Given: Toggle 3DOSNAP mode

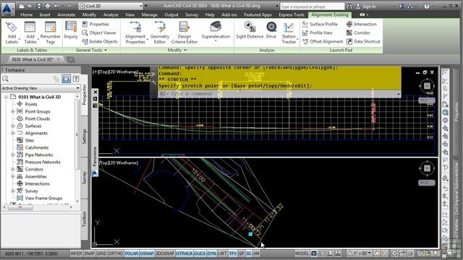Looking at the screenshot, I should pos(165,253).
